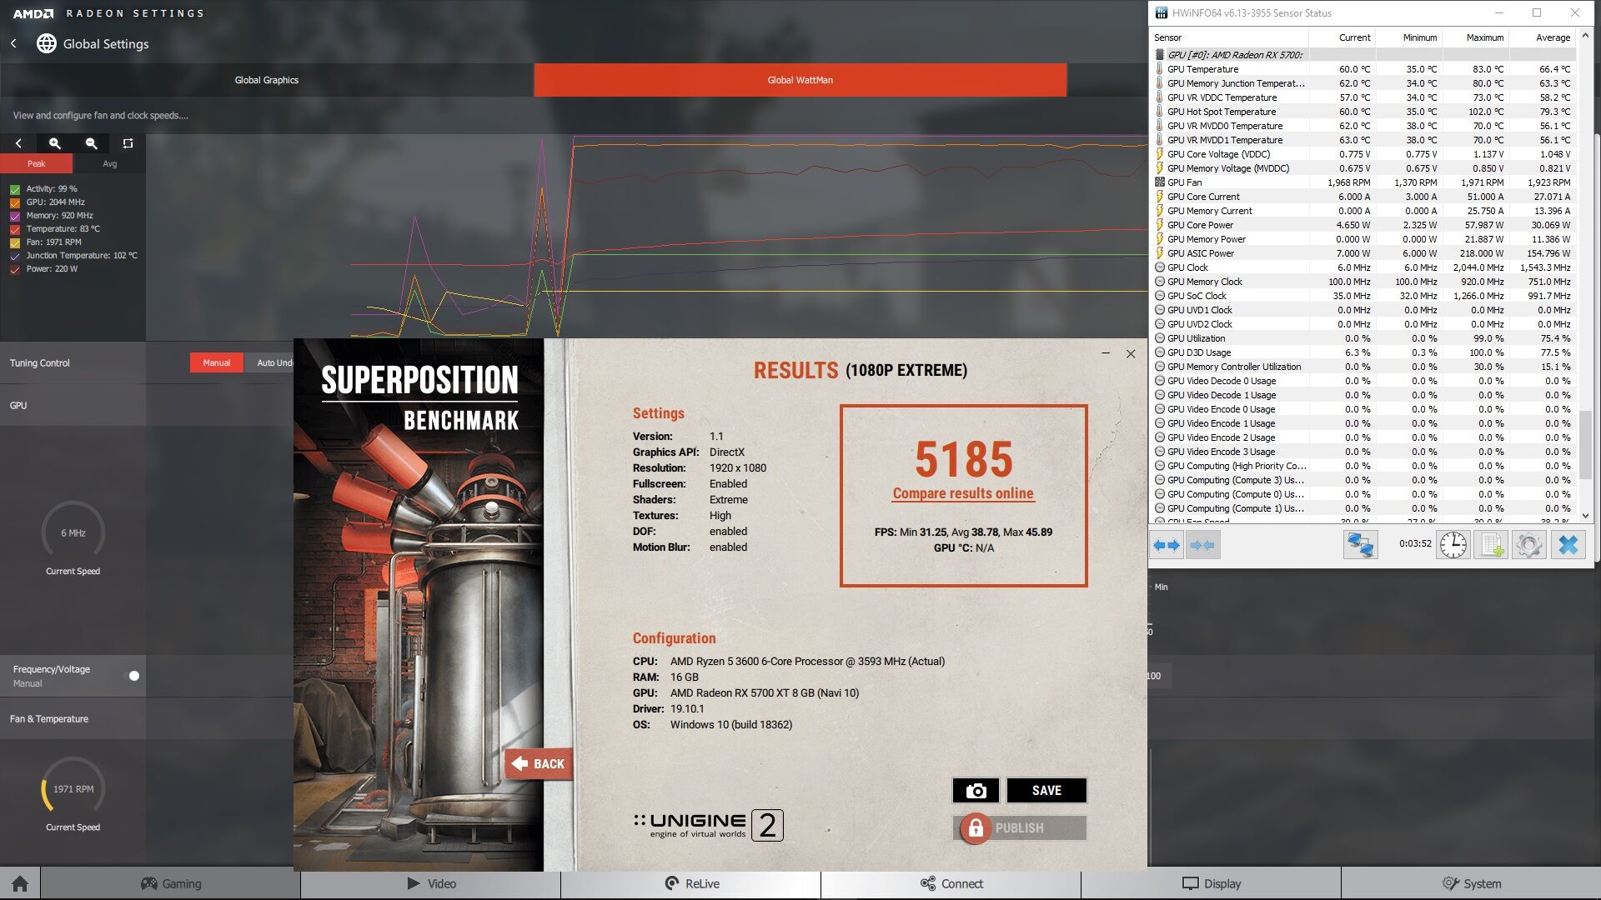
Task: Select the Avg graph tab
Action: pyautogui.click(x=109, y=163)
